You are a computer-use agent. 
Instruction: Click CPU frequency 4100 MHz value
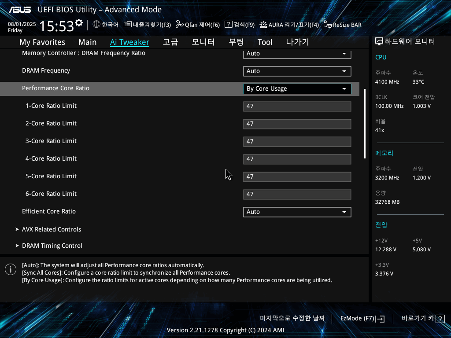pos(387,82)
